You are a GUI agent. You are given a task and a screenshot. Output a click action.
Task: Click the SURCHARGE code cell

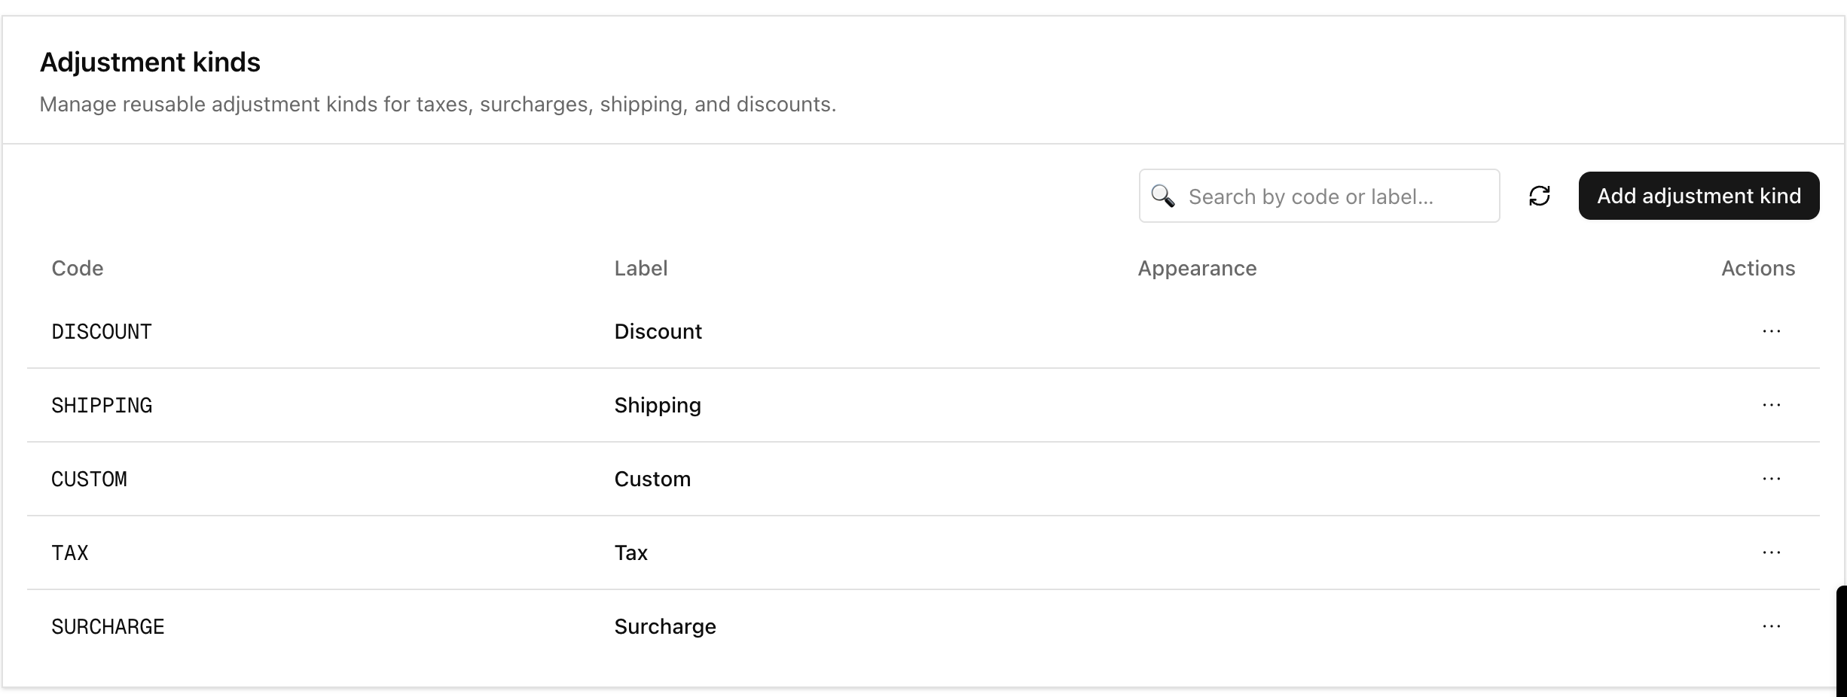click(x=107, y=626)
